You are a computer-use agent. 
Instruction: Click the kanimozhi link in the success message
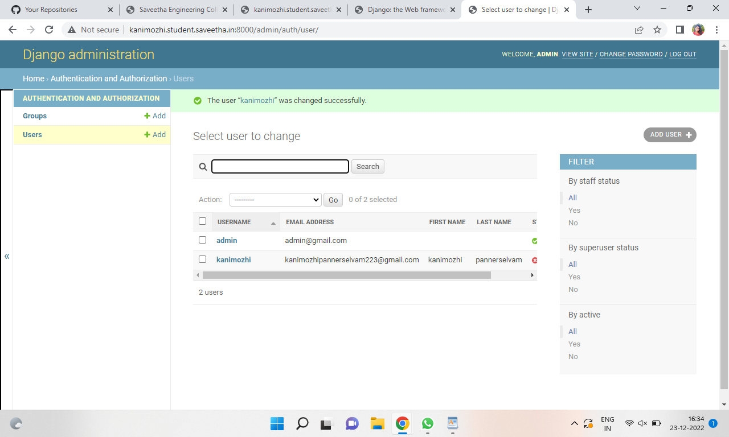pos(258,101)
